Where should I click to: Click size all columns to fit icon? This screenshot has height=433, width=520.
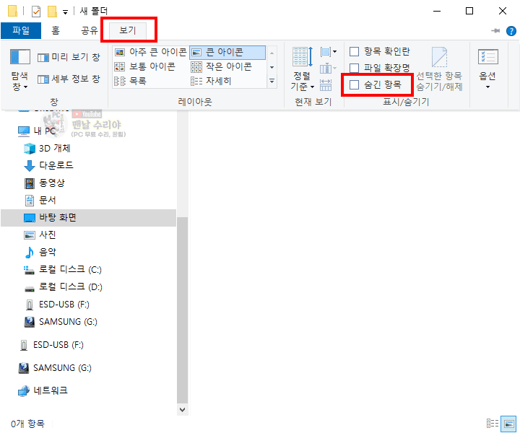tap(326, 85)
